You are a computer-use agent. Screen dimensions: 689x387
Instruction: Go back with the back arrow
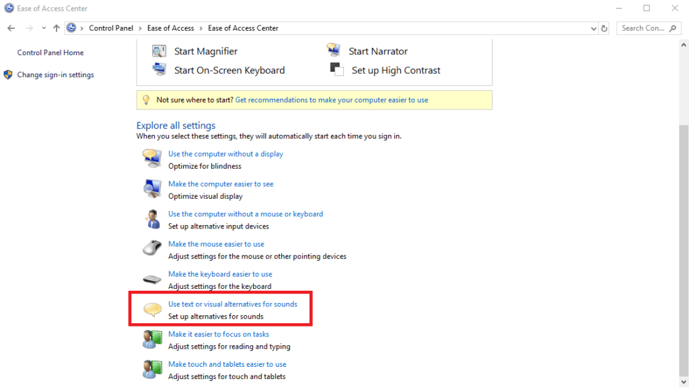point(11,28)
